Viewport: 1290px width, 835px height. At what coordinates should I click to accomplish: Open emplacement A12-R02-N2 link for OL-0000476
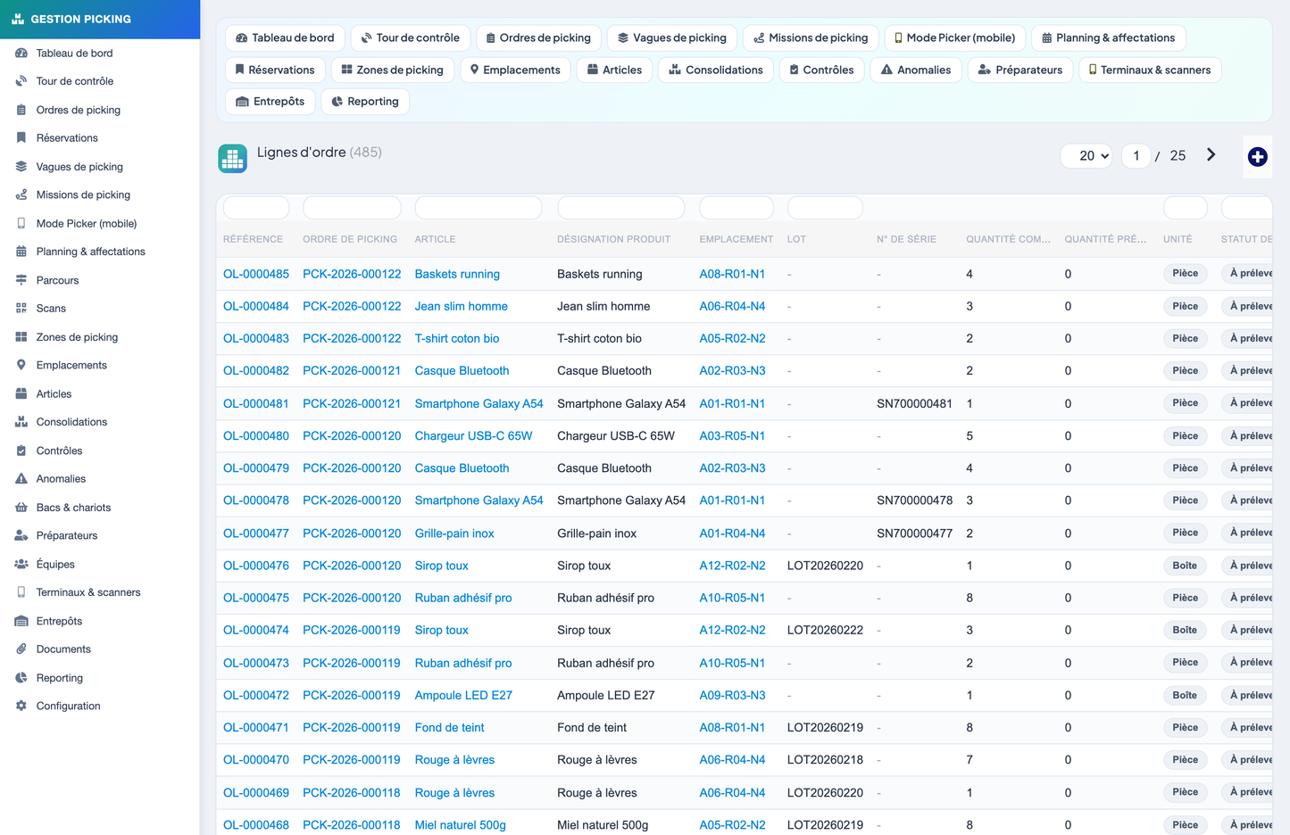tap(732, 566)
